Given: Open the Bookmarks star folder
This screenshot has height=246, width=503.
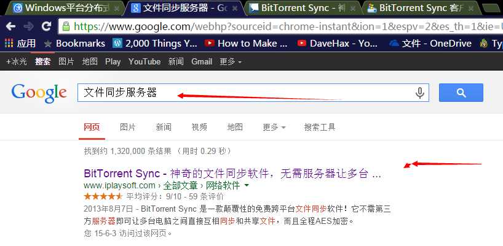Looking at the screenshot, I should click(74, 43).
